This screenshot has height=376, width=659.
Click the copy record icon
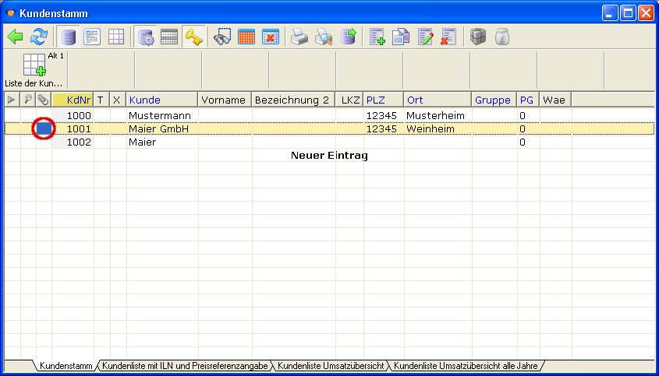click(401, 37)
